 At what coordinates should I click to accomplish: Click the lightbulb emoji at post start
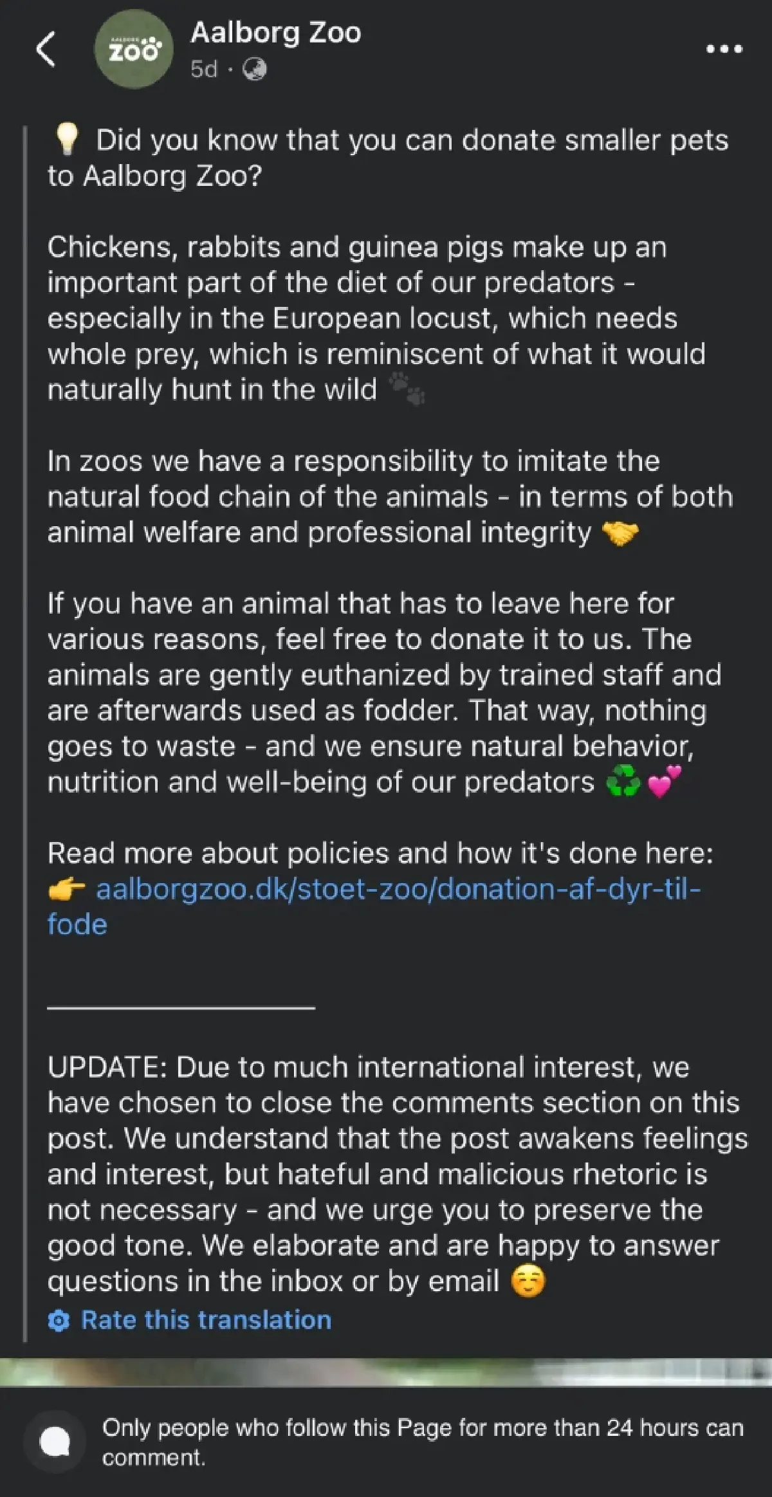tap(65, 140)
